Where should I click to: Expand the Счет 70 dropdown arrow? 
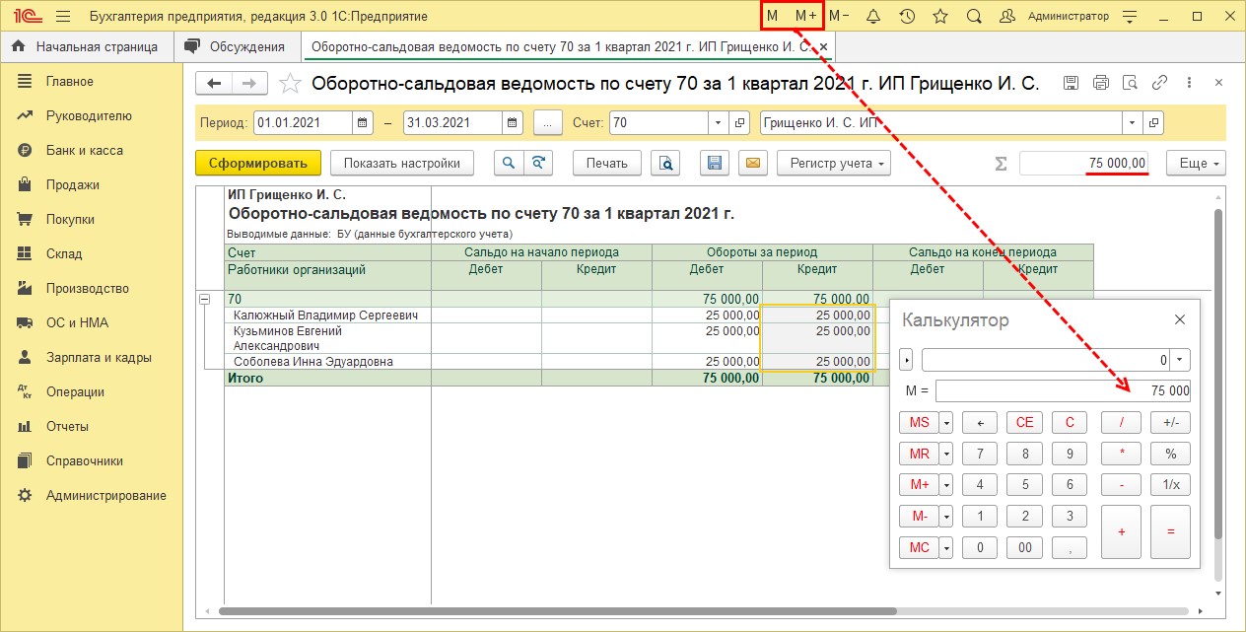[x=719, y=123]
